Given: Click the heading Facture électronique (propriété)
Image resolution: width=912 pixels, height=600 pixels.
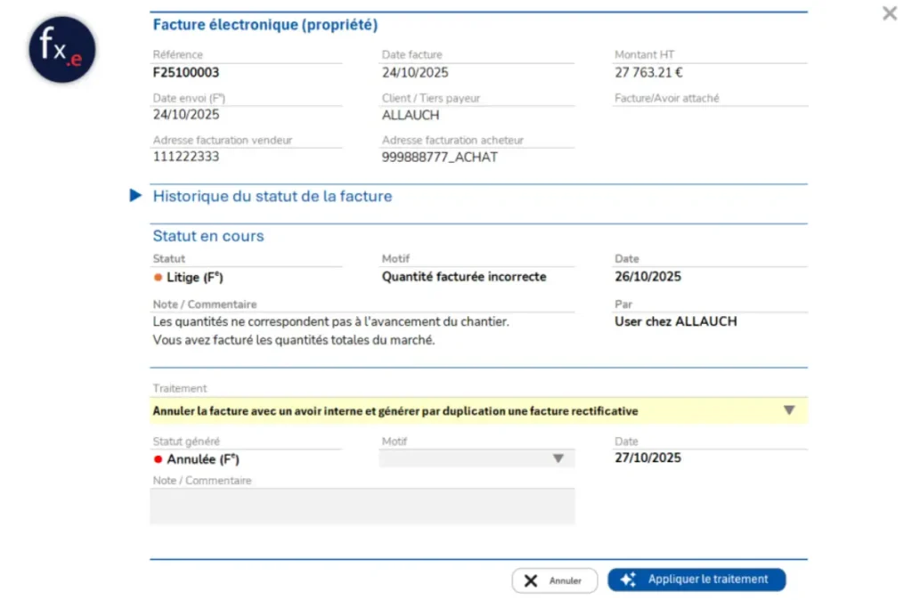Looking at the screenshot, I should [265, 24].
